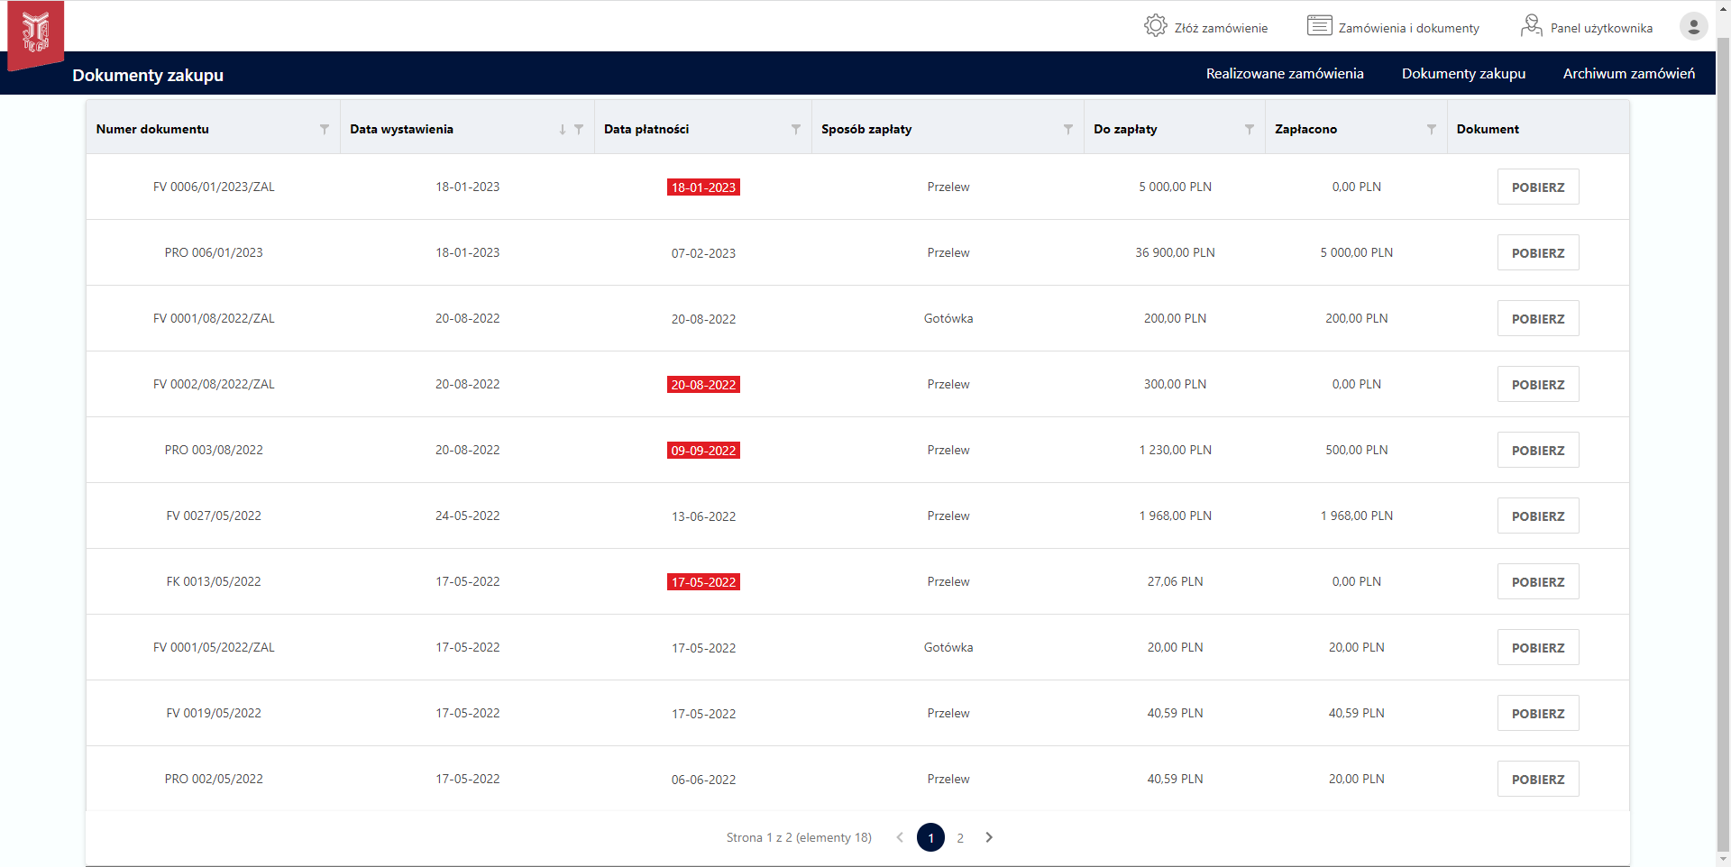Click the Zamówienia i dokumenty list icon
Image resolution: width=1731 pixels, height=867 pixels.
coord(1319,26)
